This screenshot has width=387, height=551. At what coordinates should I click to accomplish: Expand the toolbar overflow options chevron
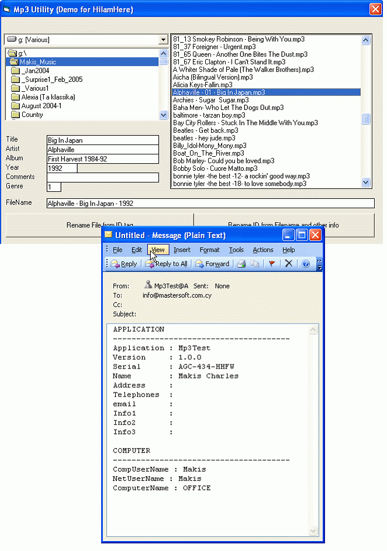point(319,264)
